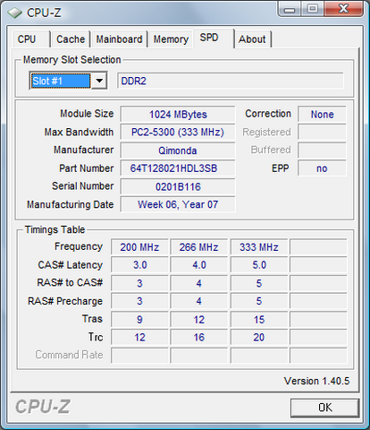Open the Mainboard tab
370x430 pixels.
pyautogui.click(x=119, y=39)
